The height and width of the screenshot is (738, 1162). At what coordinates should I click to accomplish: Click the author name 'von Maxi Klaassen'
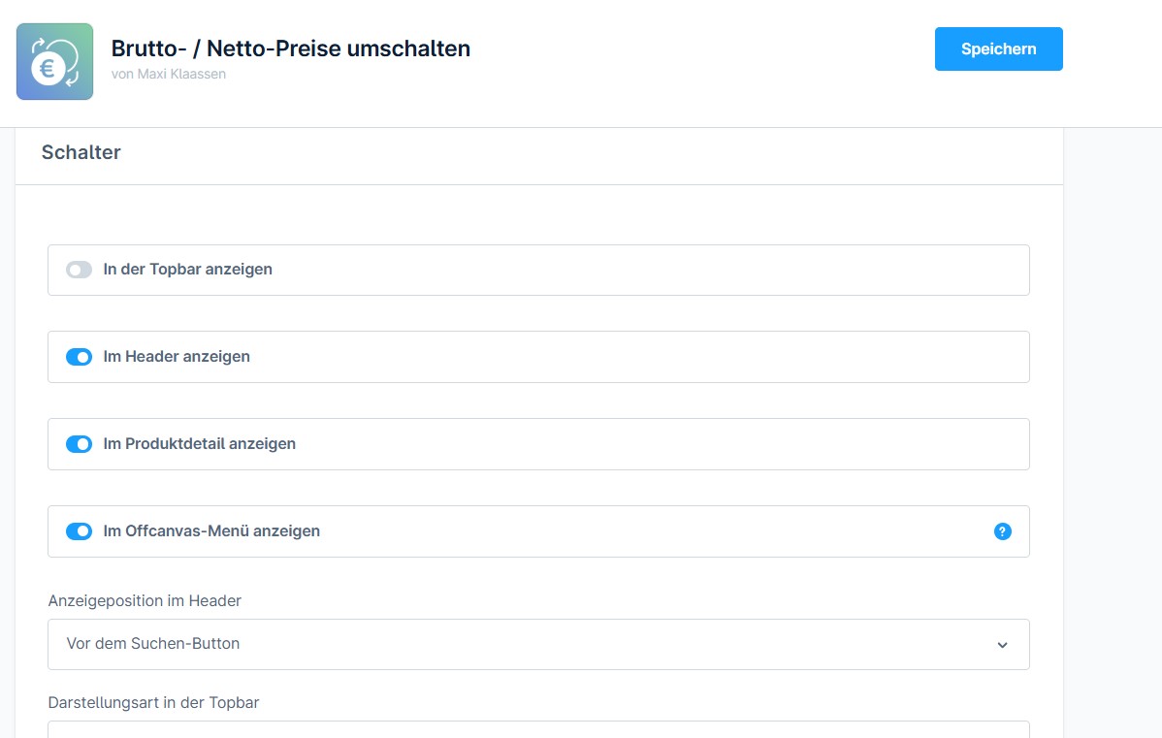[x=169, y=74]
